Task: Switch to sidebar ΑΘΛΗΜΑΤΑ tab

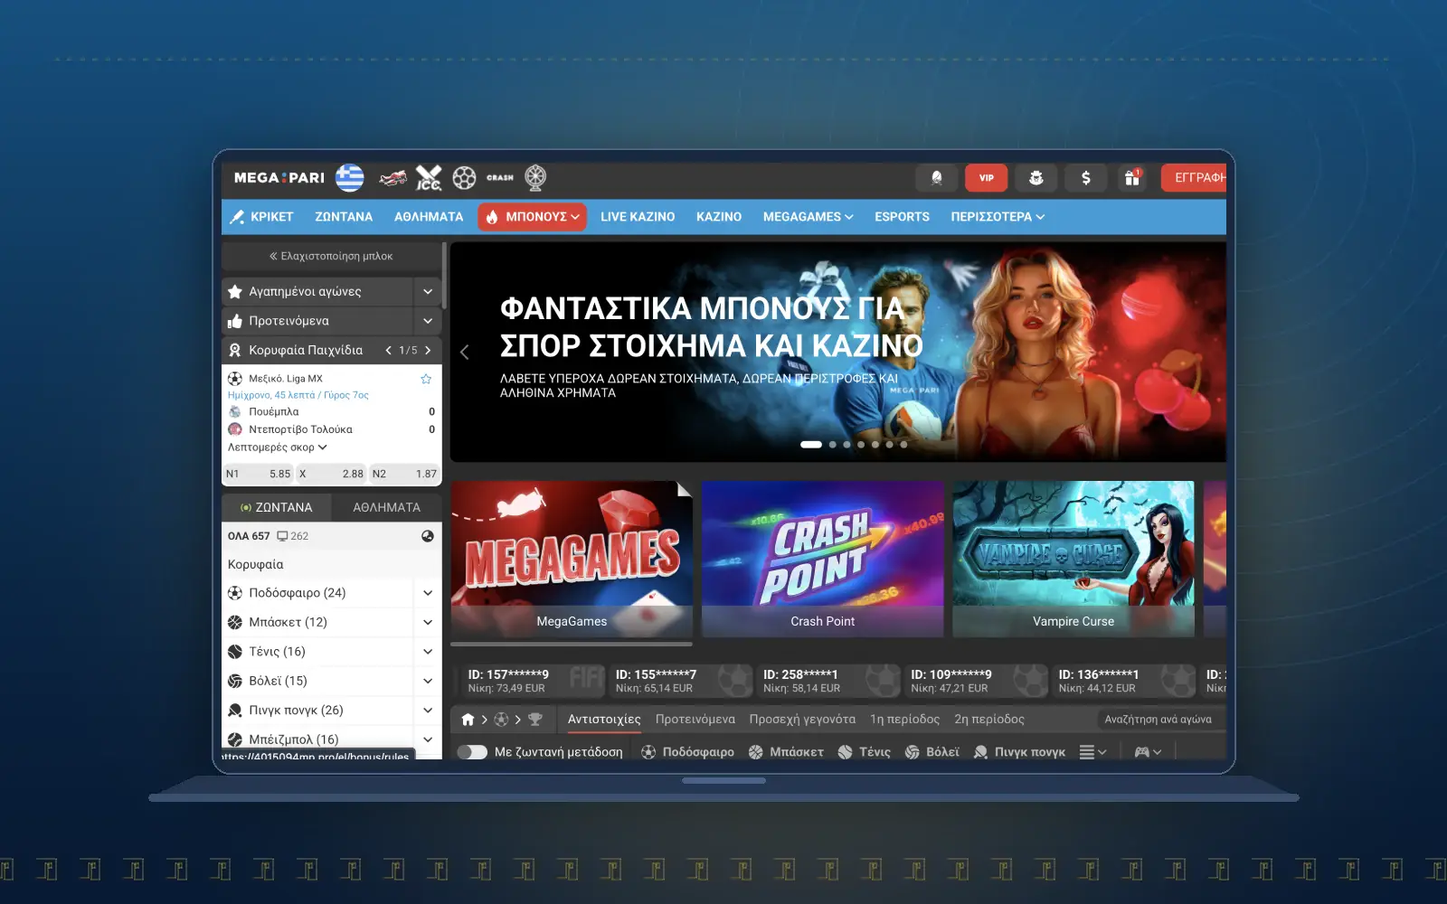Action: coord(386,508)
